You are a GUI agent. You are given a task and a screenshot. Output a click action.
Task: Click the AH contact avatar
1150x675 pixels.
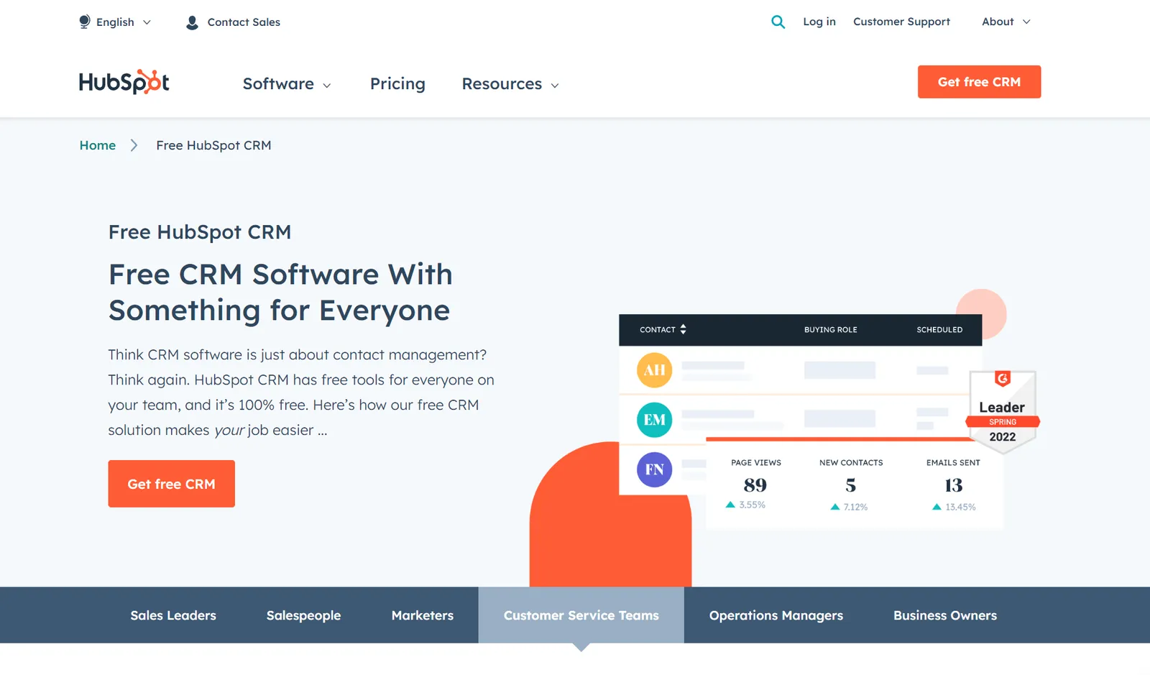(654, 370)
